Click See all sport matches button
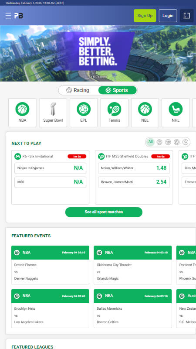Image resolution: width=196 pixels, height=349 pixels. click(x=104, y=212)
